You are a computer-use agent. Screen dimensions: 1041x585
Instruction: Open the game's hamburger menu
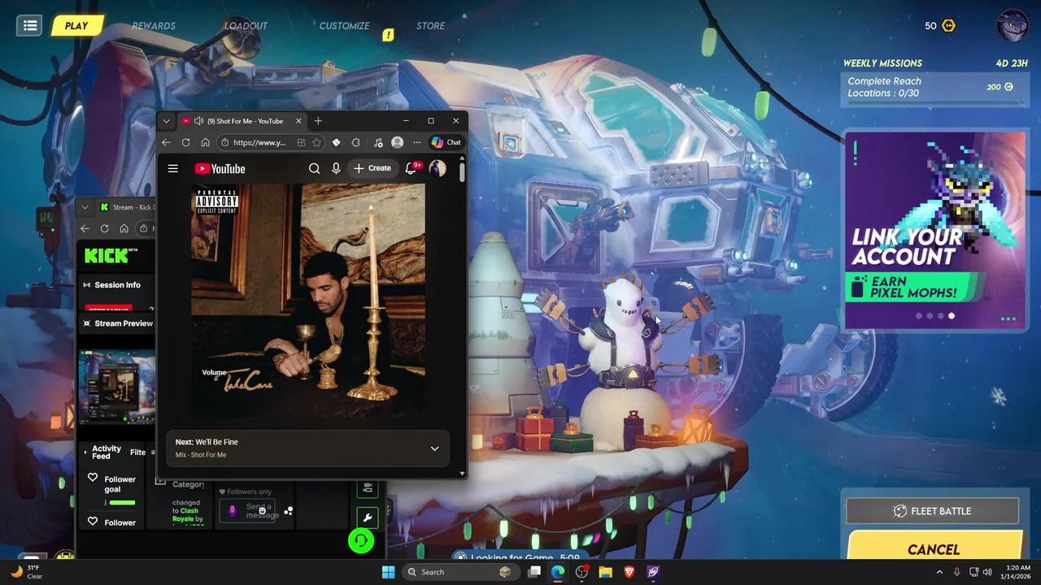(x=30, y=25)
